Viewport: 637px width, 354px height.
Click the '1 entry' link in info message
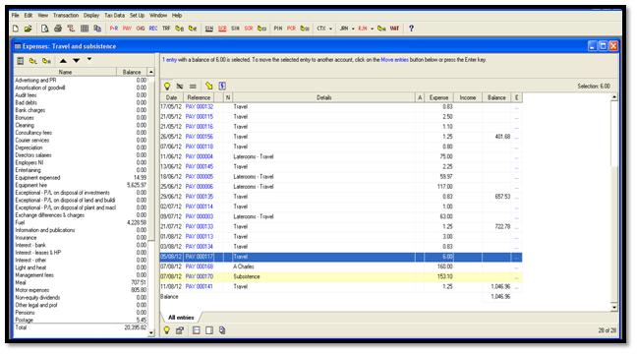click(x=169, y=60)
